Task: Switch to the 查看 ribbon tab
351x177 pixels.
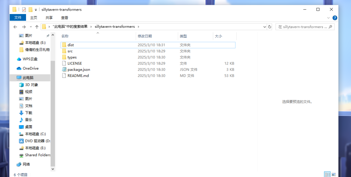Action: pos(64,18)
